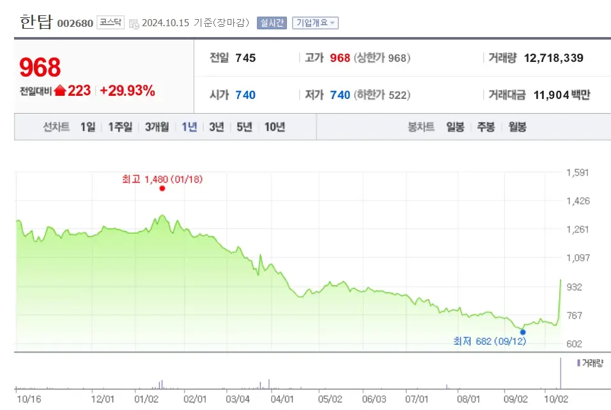Screen dimensions: 611x410
Task: Click the clock icon beside the 2024.10.15 date
Action: pos(133,22)
